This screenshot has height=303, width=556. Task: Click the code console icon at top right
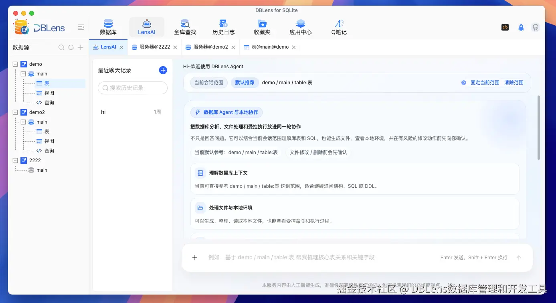tap(505, 27)
